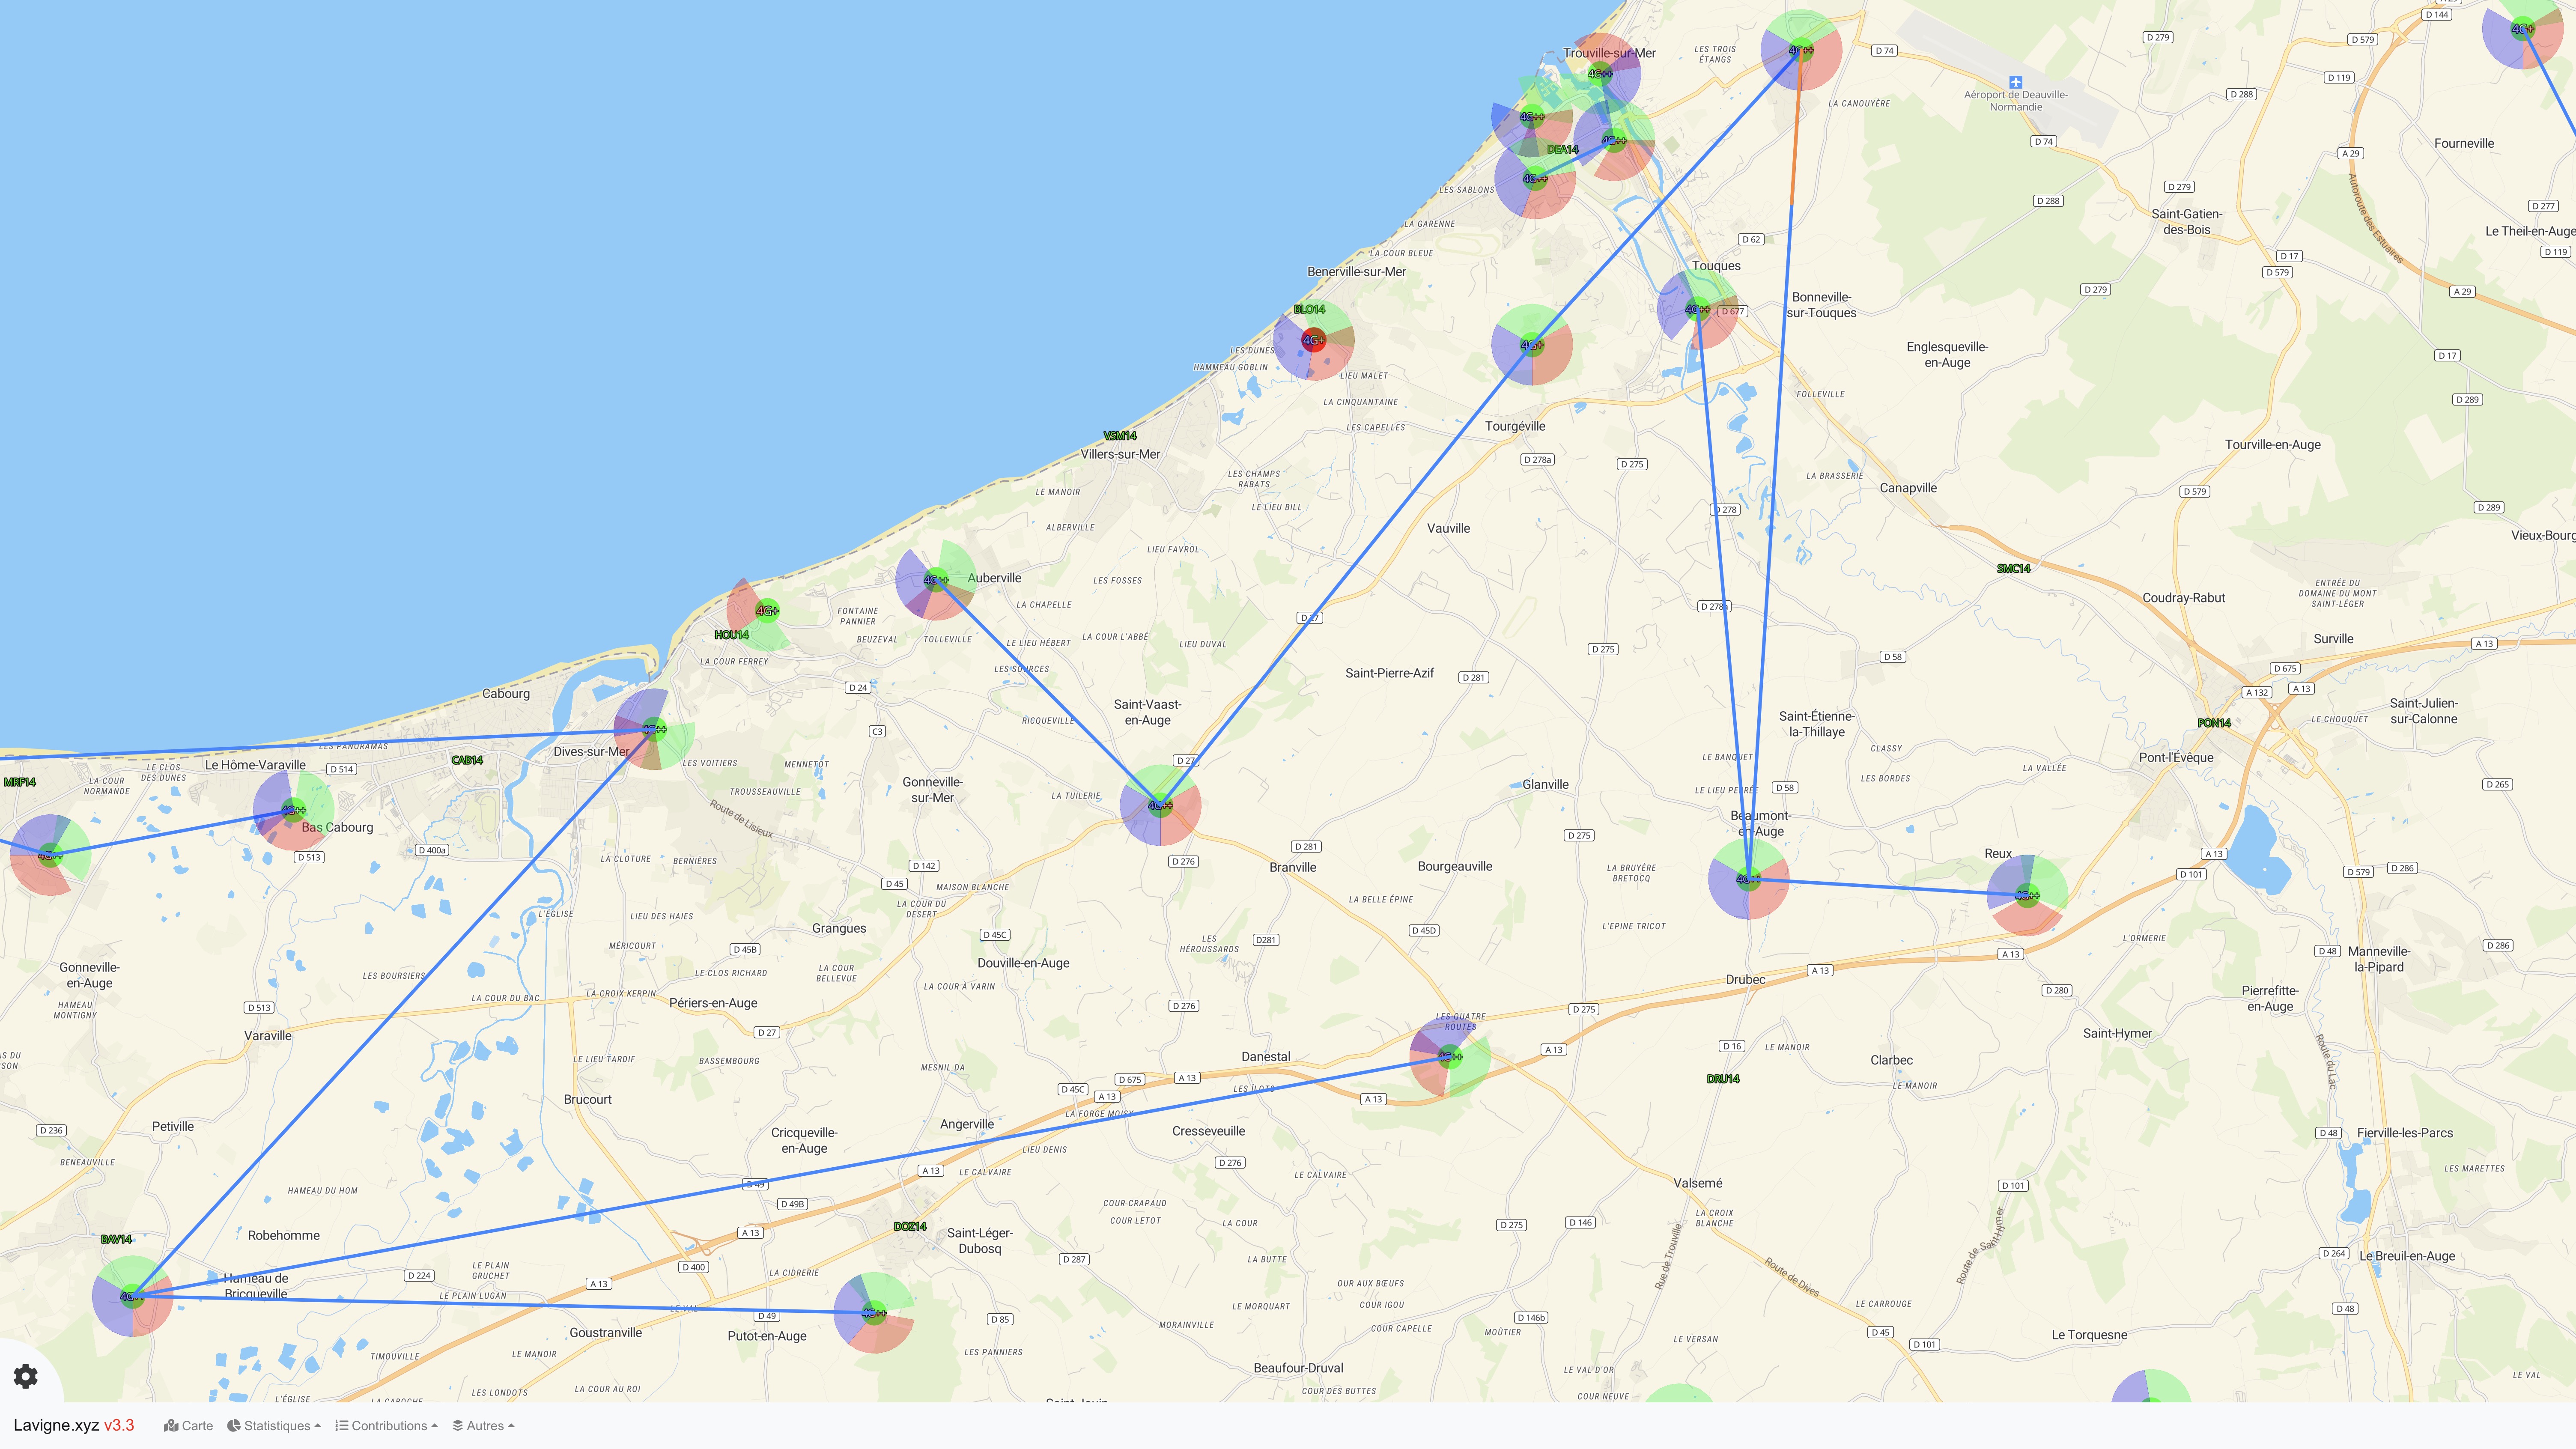Open the Statistiques dropdown menu
The image size is (2576, 1449).
pos(274,1426)
